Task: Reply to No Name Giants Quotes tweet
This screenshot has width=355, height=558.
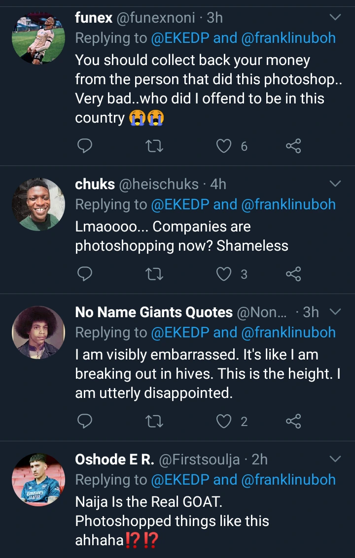Action: pyautogui.click(x=85, y=421)
